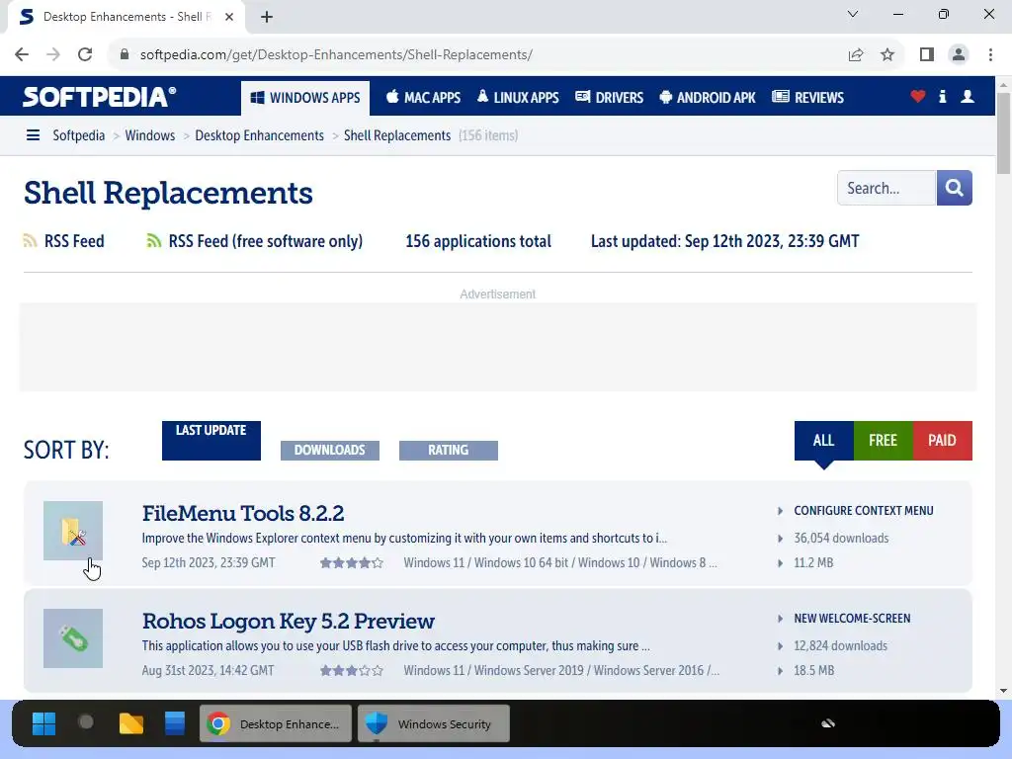
Task: Show All applications filter
Action: [823, 440]
